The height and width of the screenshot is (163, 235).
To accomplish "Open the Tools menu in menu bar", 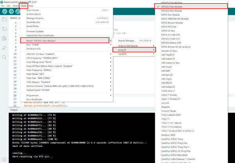I will [x=24, y=6].
